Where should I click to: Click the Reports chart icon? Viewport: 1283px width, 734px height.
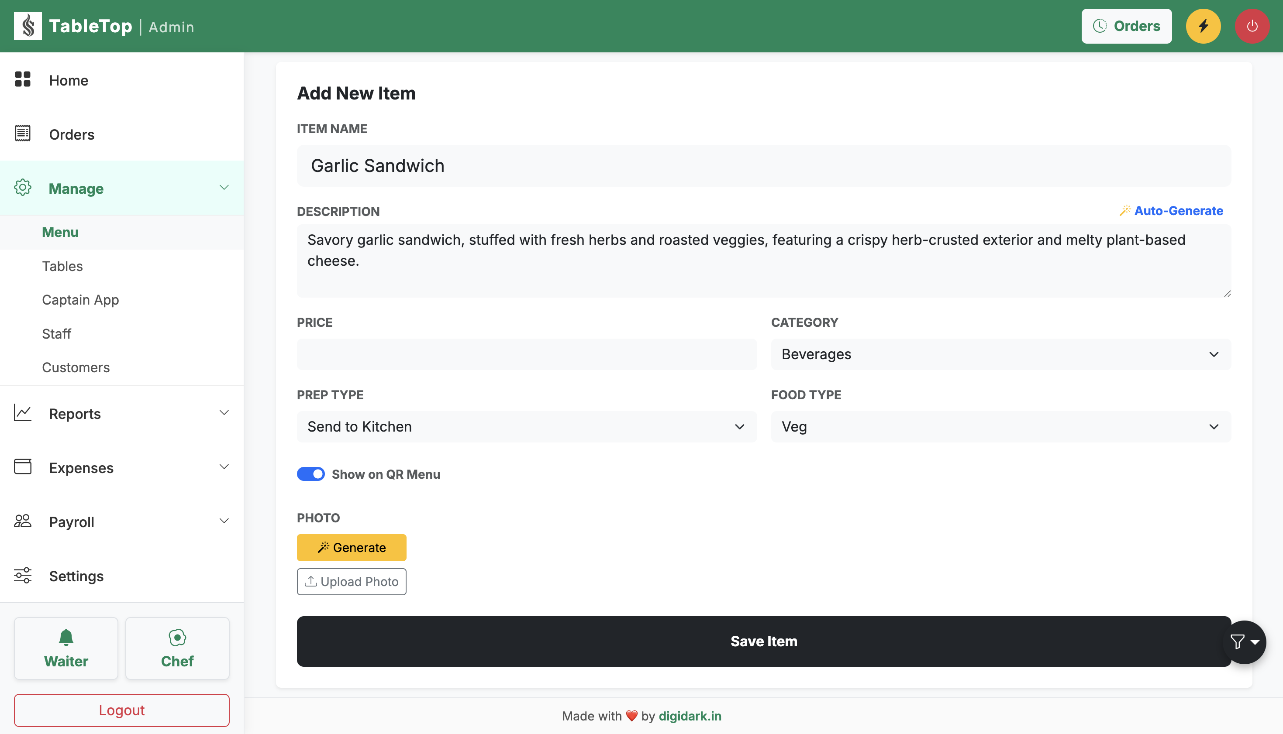23,412
